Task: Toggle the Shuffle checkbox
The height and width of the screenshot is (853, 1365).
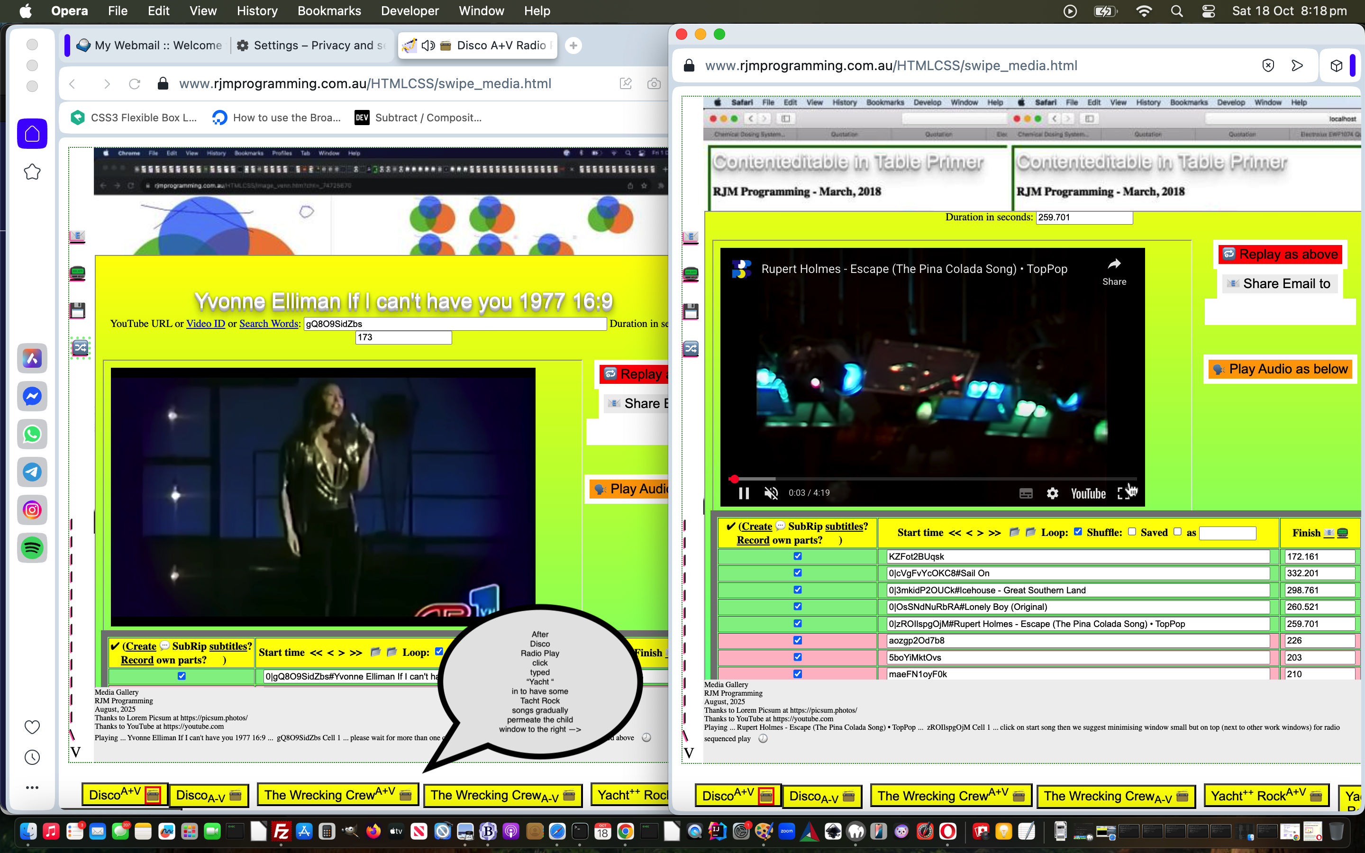Action: 1131,531
